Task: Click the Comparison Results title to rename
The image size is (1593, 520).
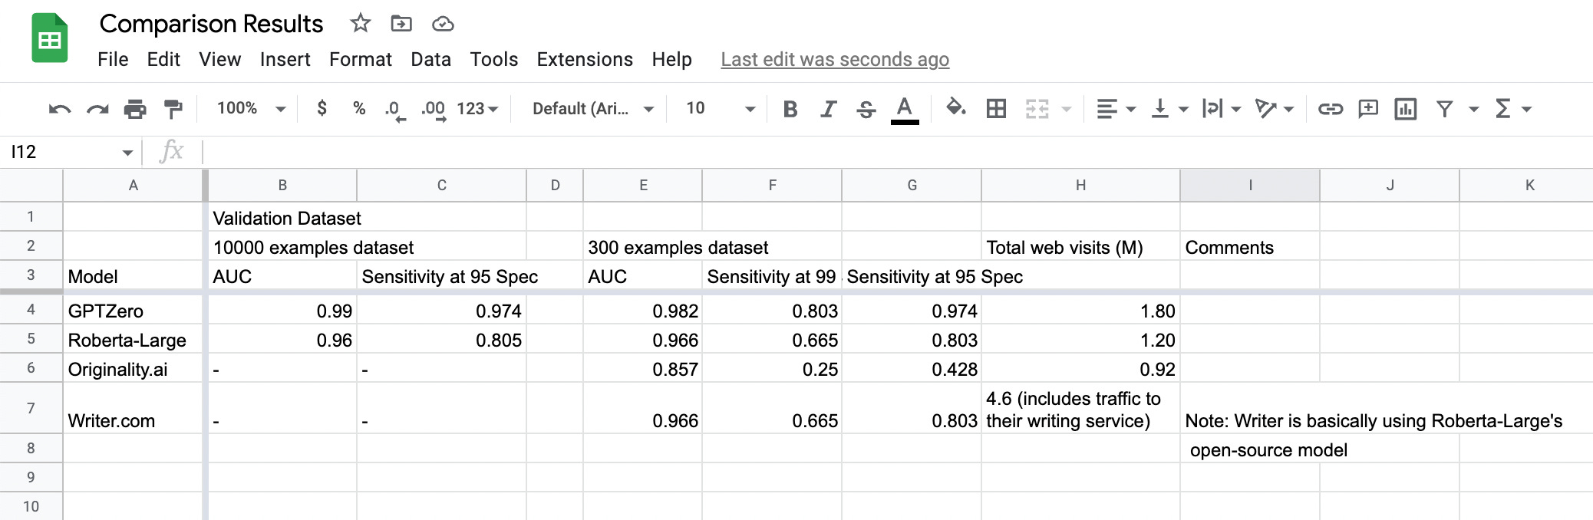Action: pos(211,24)
